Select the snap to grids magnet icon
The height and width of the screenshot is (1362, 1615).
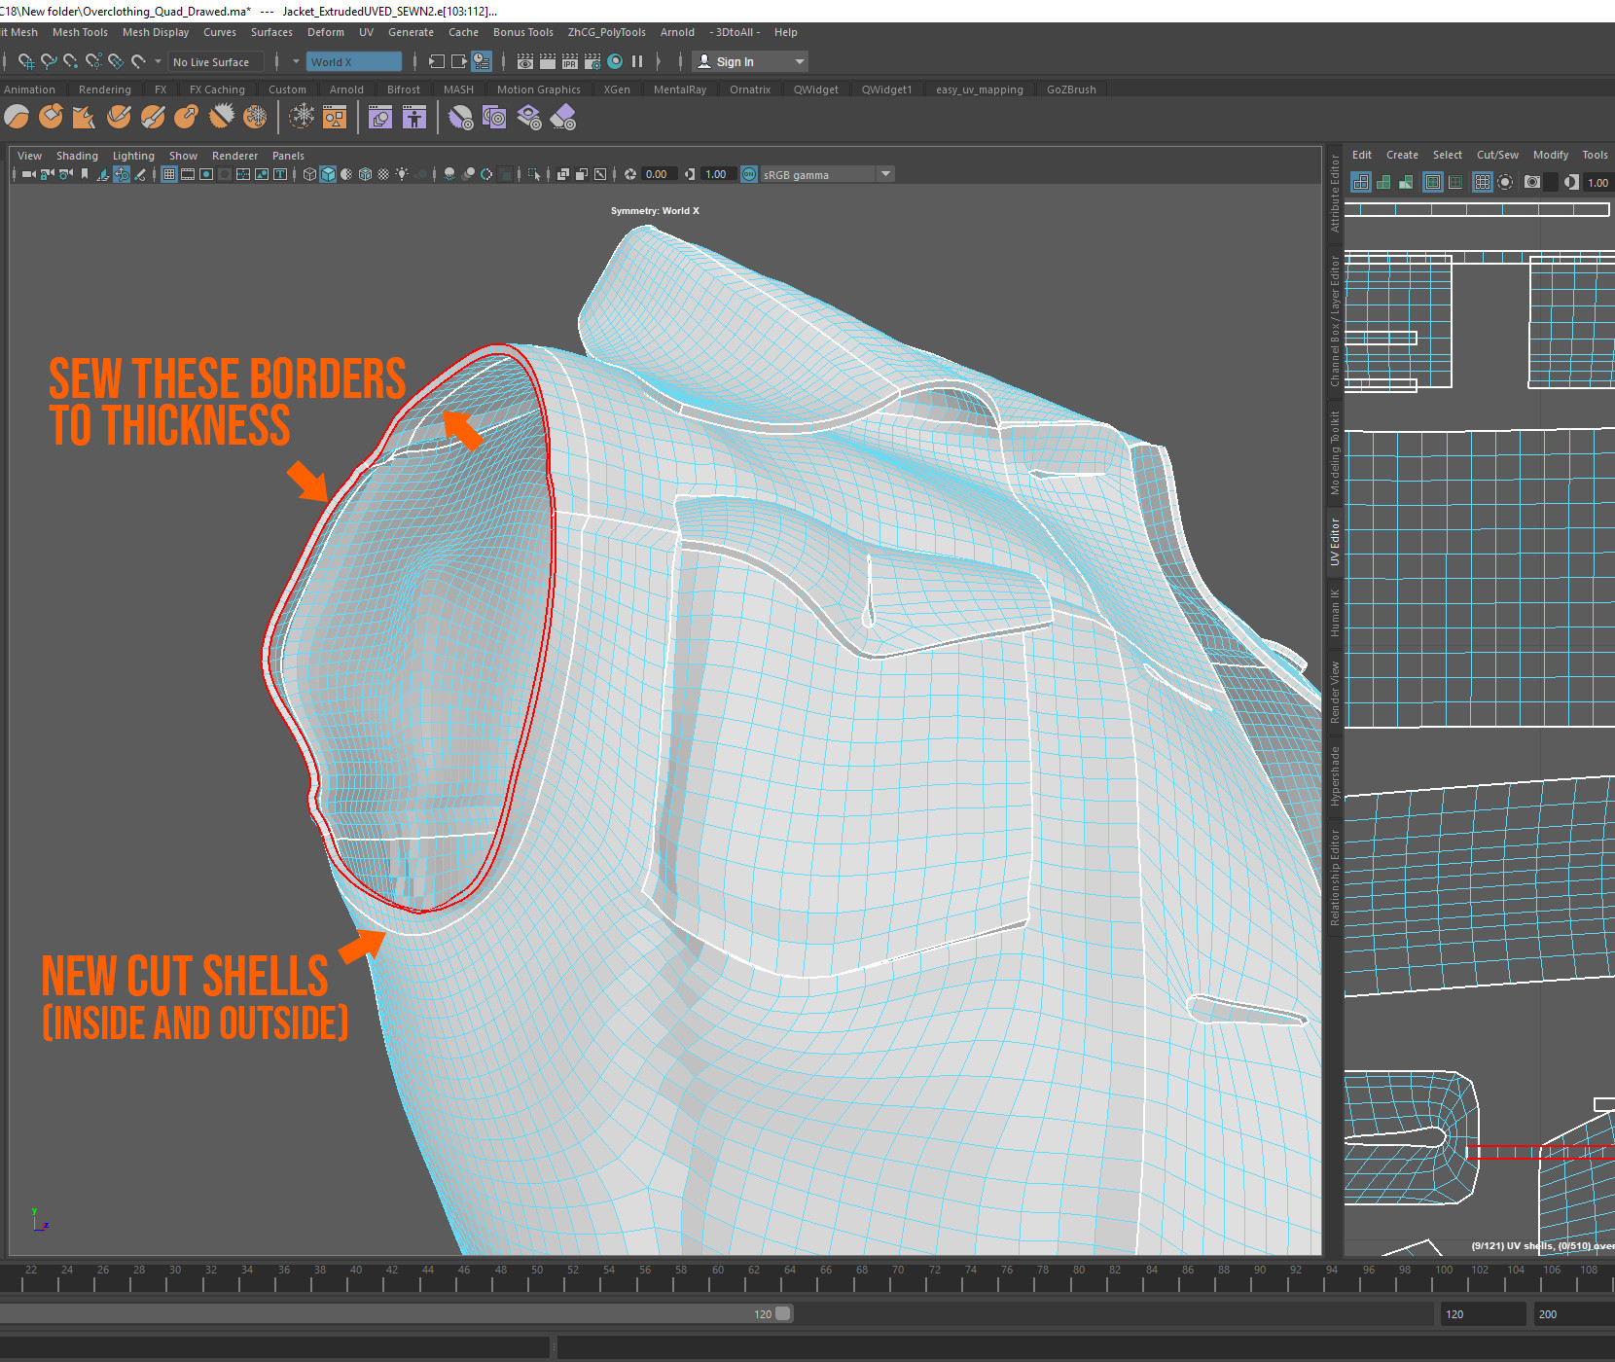pos(26,61)
